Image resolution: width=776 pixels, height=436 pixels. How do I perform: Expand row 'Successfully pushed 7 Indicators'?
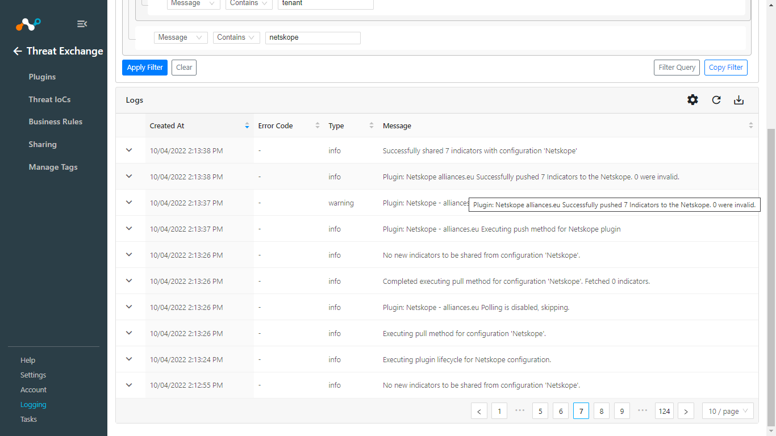coord(129,177)
